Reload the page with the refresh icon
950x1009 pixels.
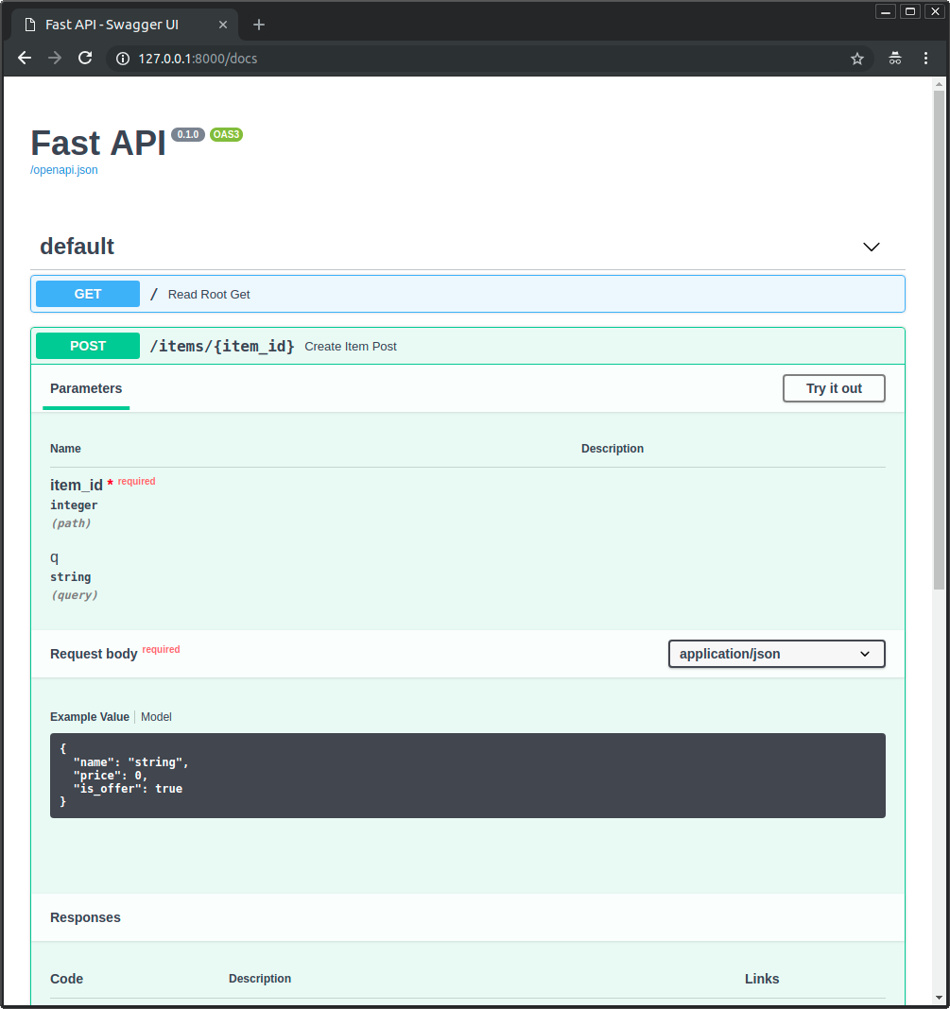point(85,58)
